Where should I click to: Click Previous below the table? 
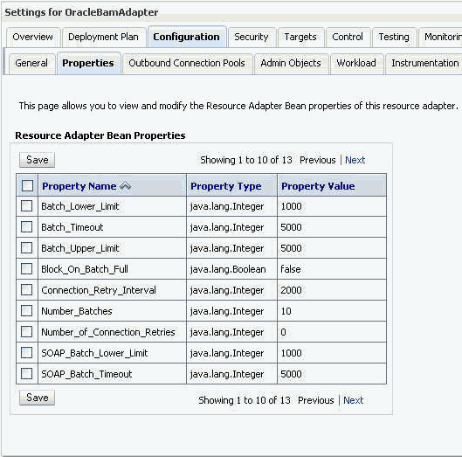coord(316,400)
